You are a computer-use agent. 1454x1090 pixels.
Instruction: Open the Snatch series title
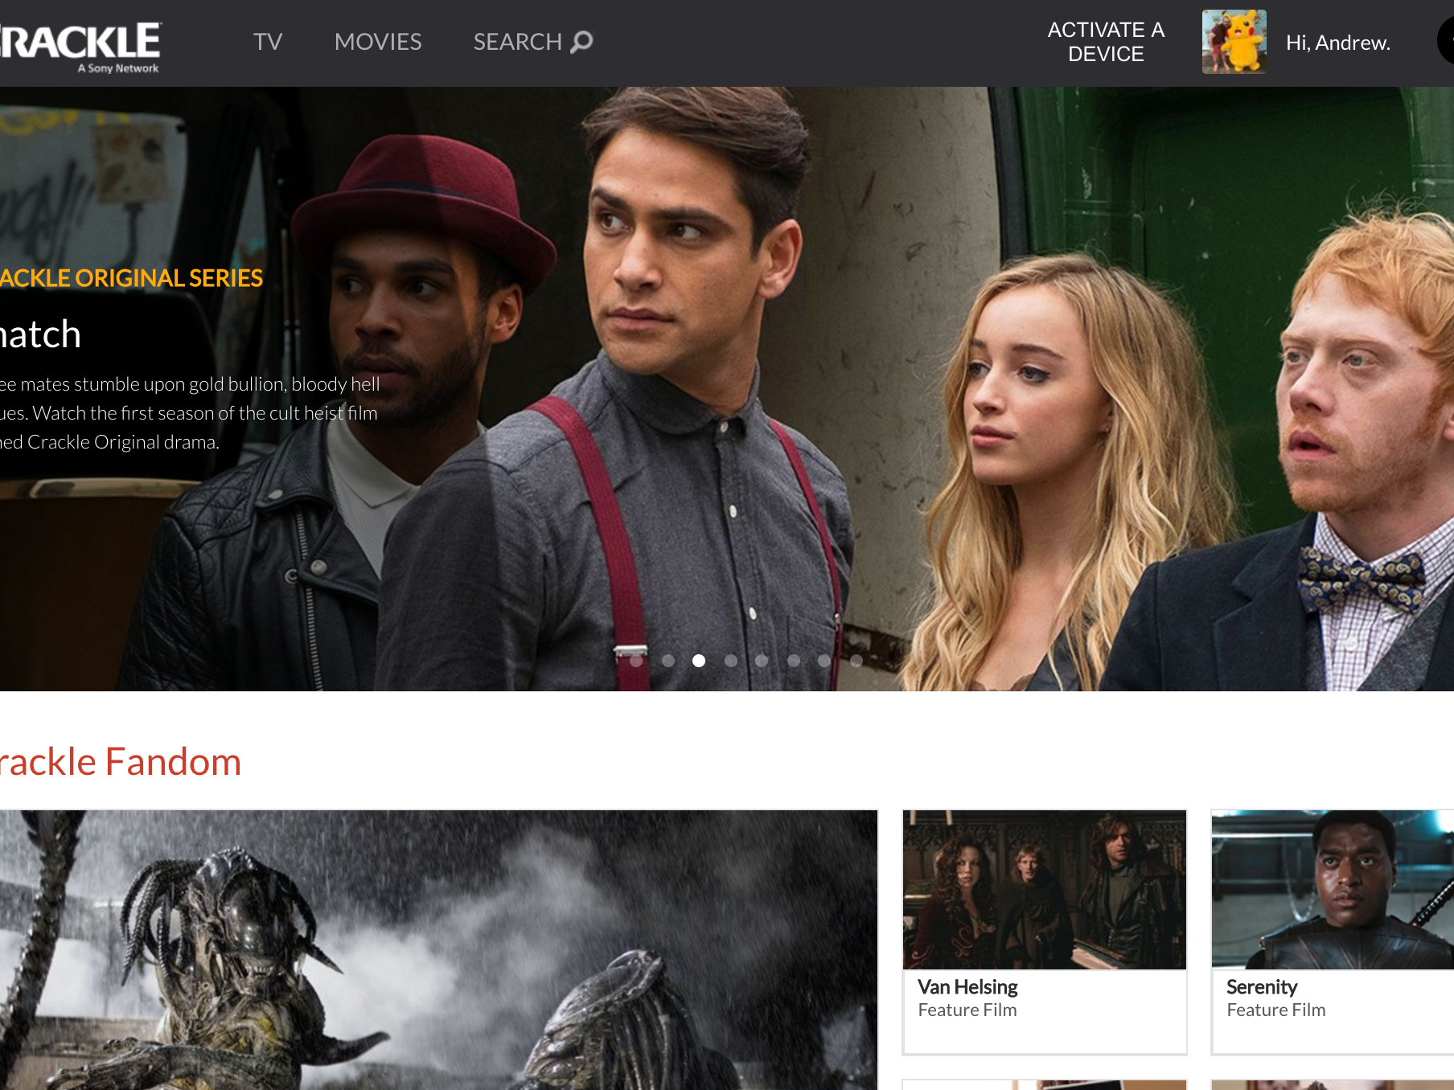(40, 334)
